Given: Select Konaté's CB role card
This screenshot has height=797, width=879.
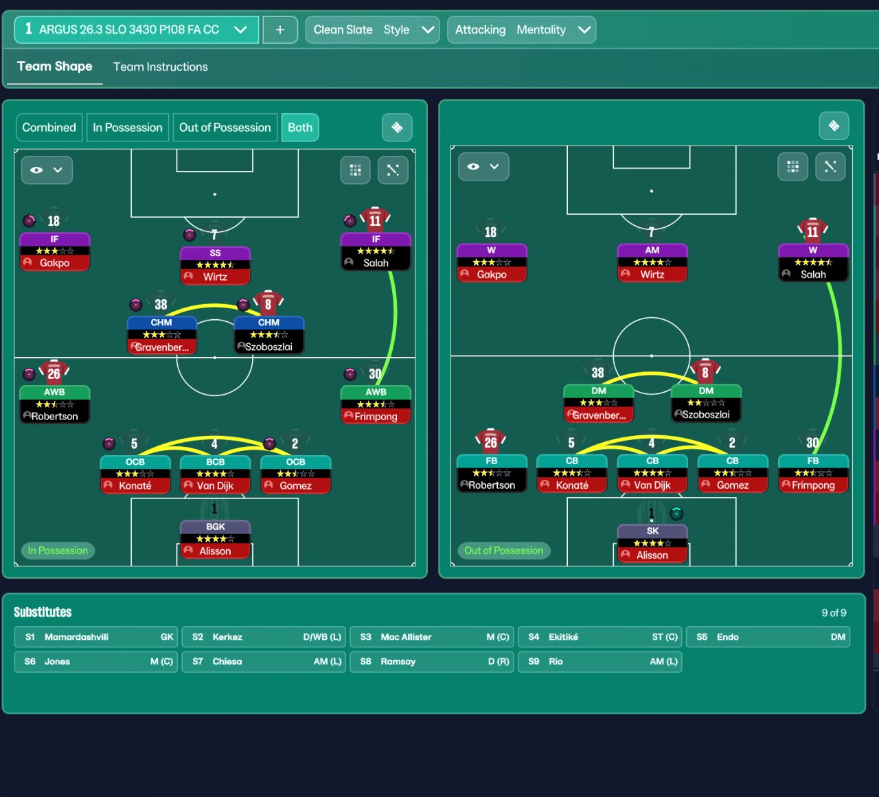Looking at the screenshot, I should click(571, 474).
